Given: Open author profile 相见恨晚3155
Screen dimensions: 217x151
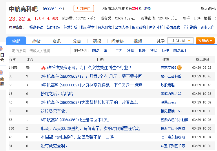Looking at the screenshot, I should point(171,111).
